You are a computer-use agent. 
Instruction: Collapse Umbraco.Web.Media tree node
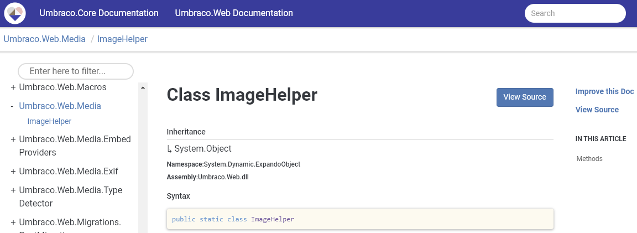12,106
